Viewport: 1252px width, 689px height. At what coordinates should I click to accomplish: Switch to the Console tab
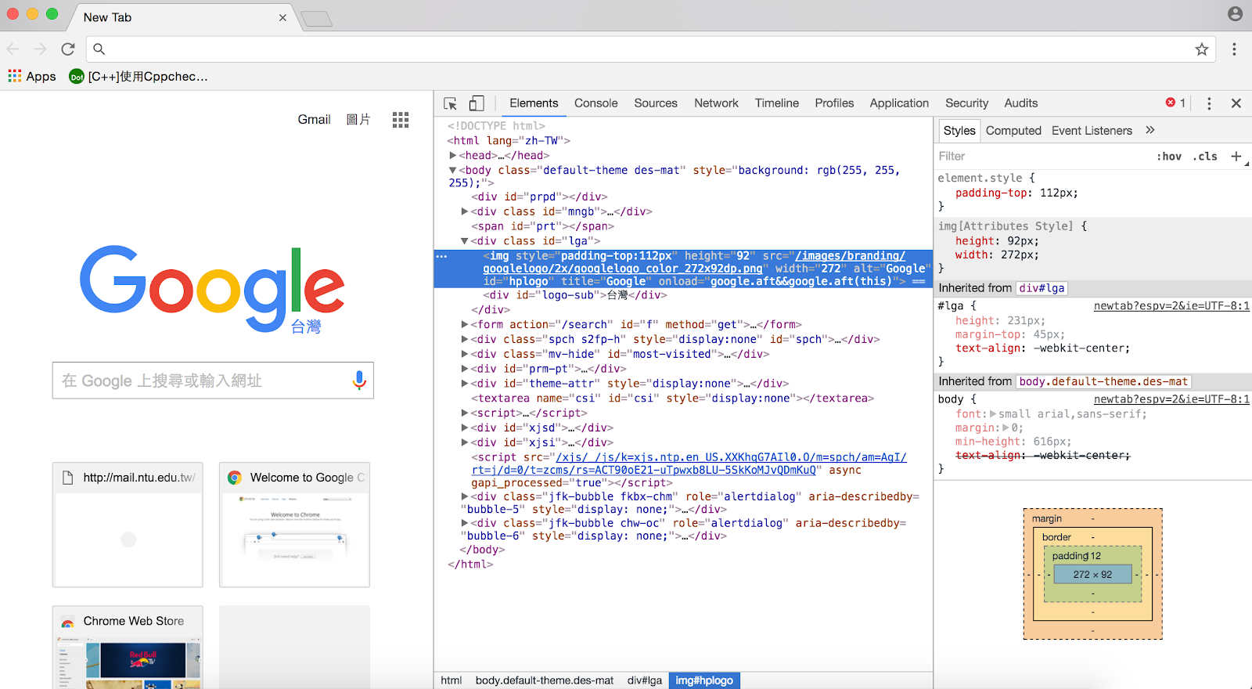[x=595, y=103]
